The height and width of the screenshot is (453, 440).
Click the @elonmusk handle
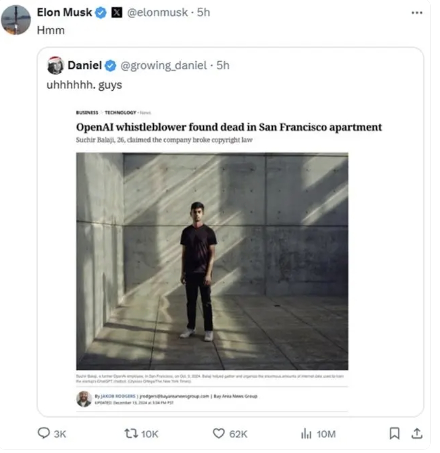click(x=157, y=13)
